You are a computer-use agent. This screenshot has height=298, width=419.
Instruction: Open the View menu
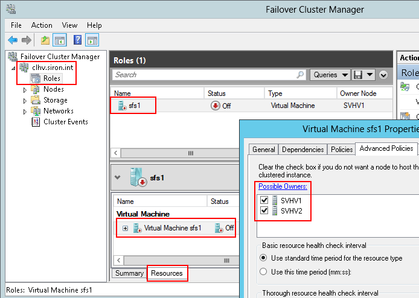point(69,25)
